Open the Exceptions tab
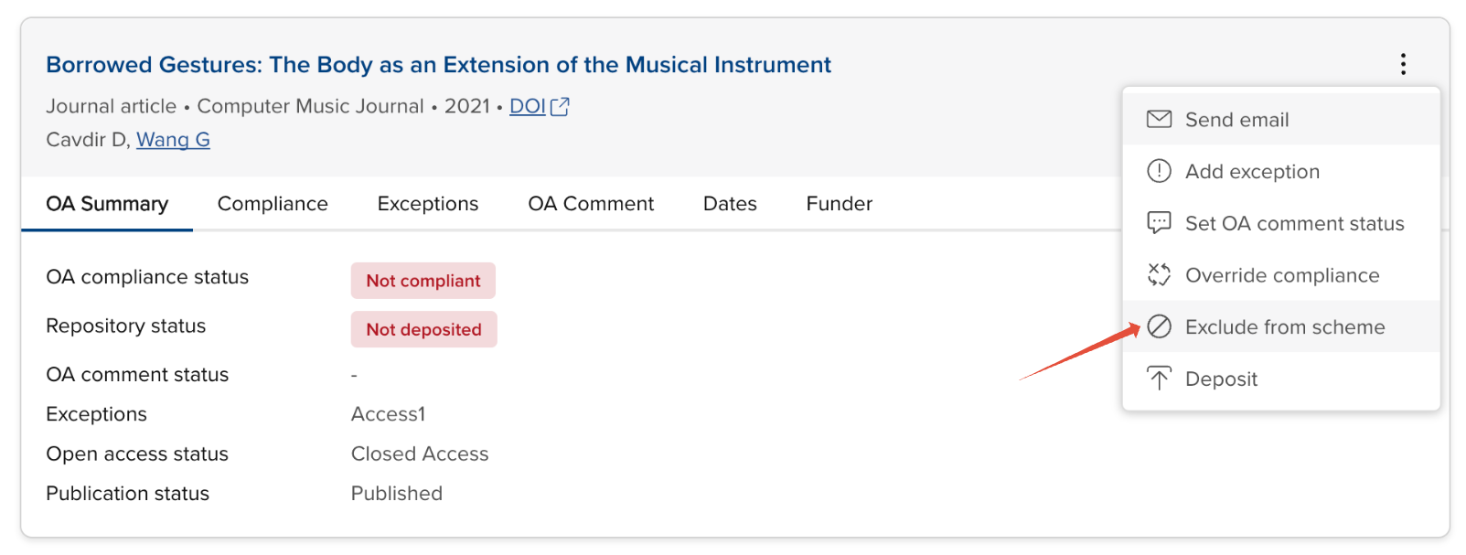This screenshot has height=555, width=1466. tap(427, 204)
